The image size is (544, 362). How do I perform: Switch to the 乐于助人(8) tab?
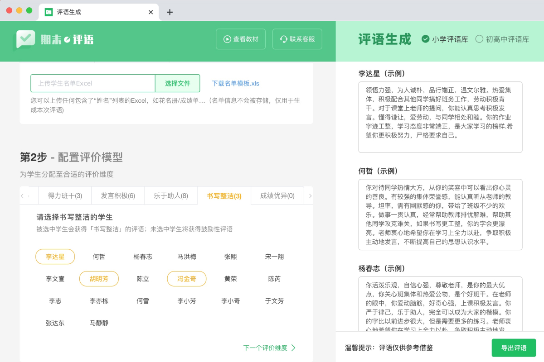(171, 195)
